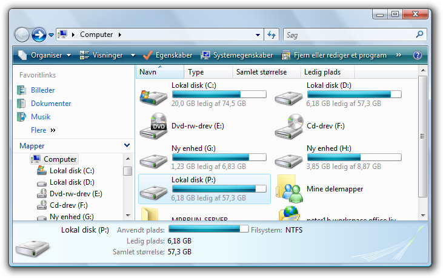Select the Dvd-rw-drev (E:) drive icon
This screenshot has width=443, height=278.
click(x=153, y=126)
